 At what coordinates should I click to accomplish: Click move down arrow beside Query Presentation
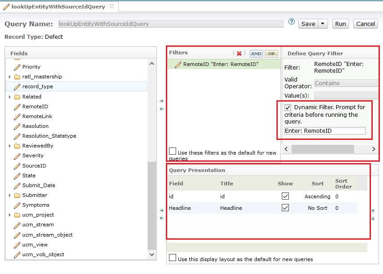click(x=373, y=218)
